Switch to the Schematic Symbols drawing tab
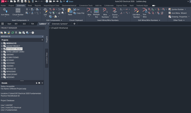This screenshot has height=113, width=191. click(x=60, y=24)
